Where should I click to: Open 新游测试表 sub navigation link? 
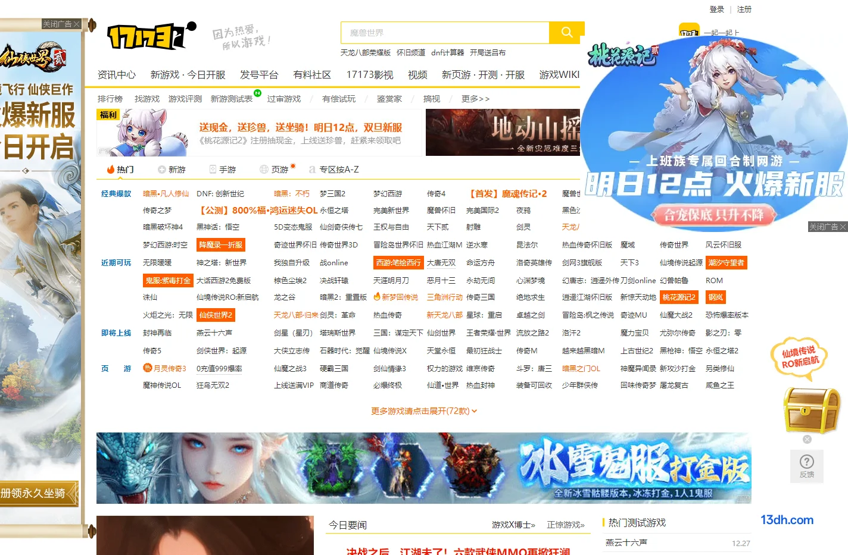point(232,99)
